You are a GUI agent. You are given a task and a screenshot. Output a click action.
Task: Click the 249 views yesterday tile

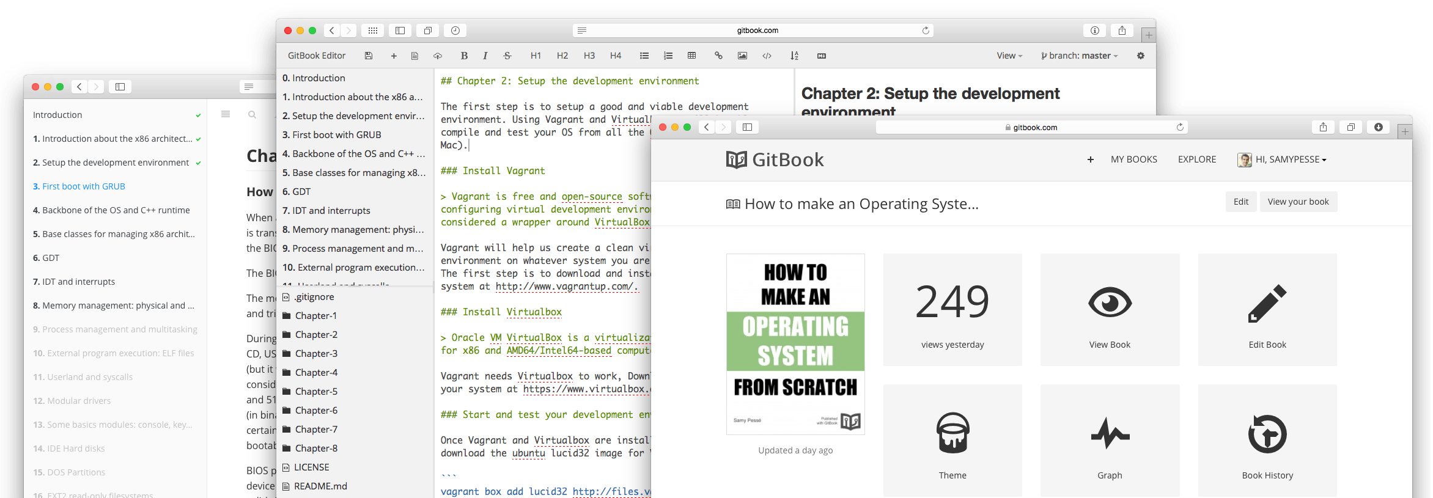click(x=952, y=310)
